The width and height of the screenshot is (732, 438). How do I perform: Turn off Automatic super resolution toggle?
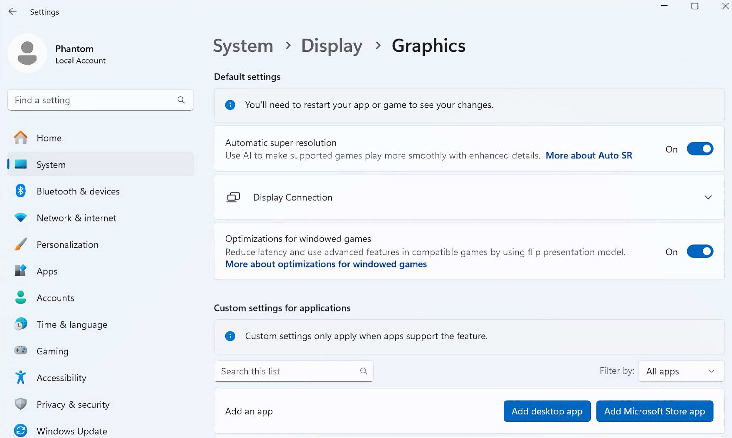[x=700, y=149]
